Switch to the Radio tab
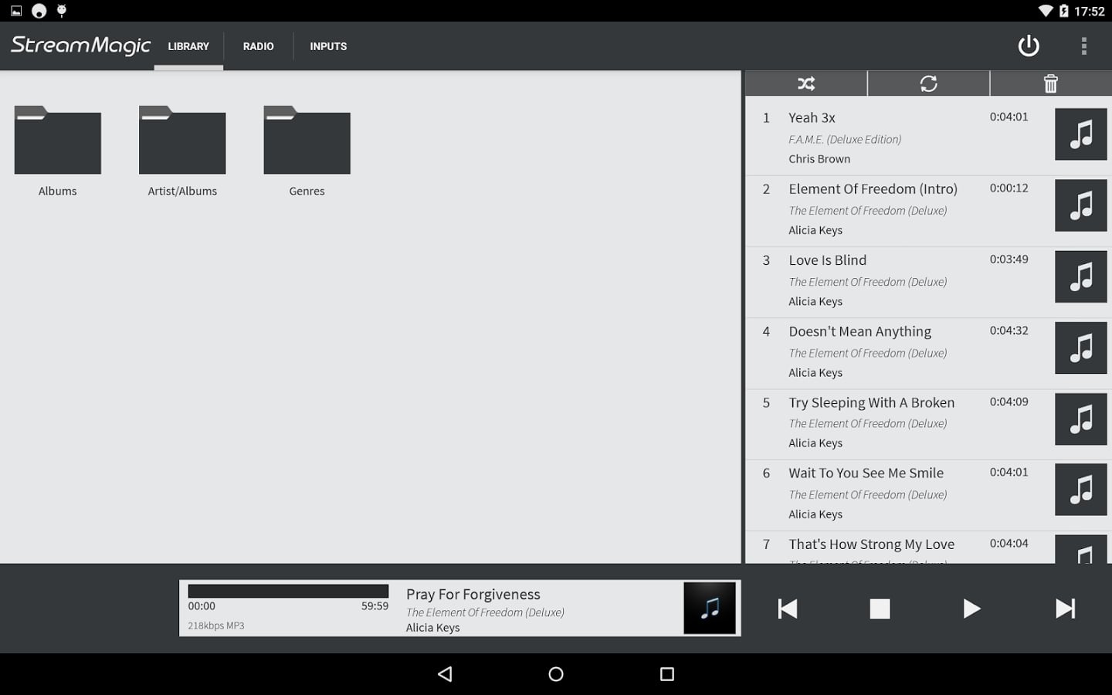Screen dimensions: 1112x695 [259, 46]
